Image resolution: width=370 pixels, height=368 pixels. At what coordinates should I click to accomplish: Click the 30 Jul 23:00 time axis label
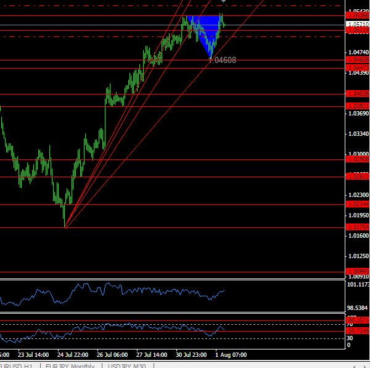pyautogui.click(x=191, y=355)
